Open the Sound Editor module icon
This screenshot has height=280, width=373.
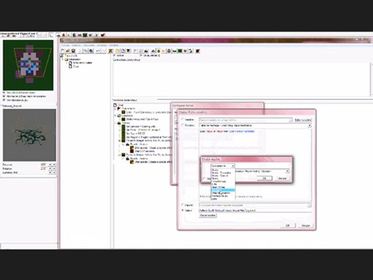(x=163, y=51)
